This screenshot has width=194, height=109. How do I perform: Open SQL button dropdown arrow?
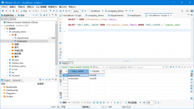(30, 11)
